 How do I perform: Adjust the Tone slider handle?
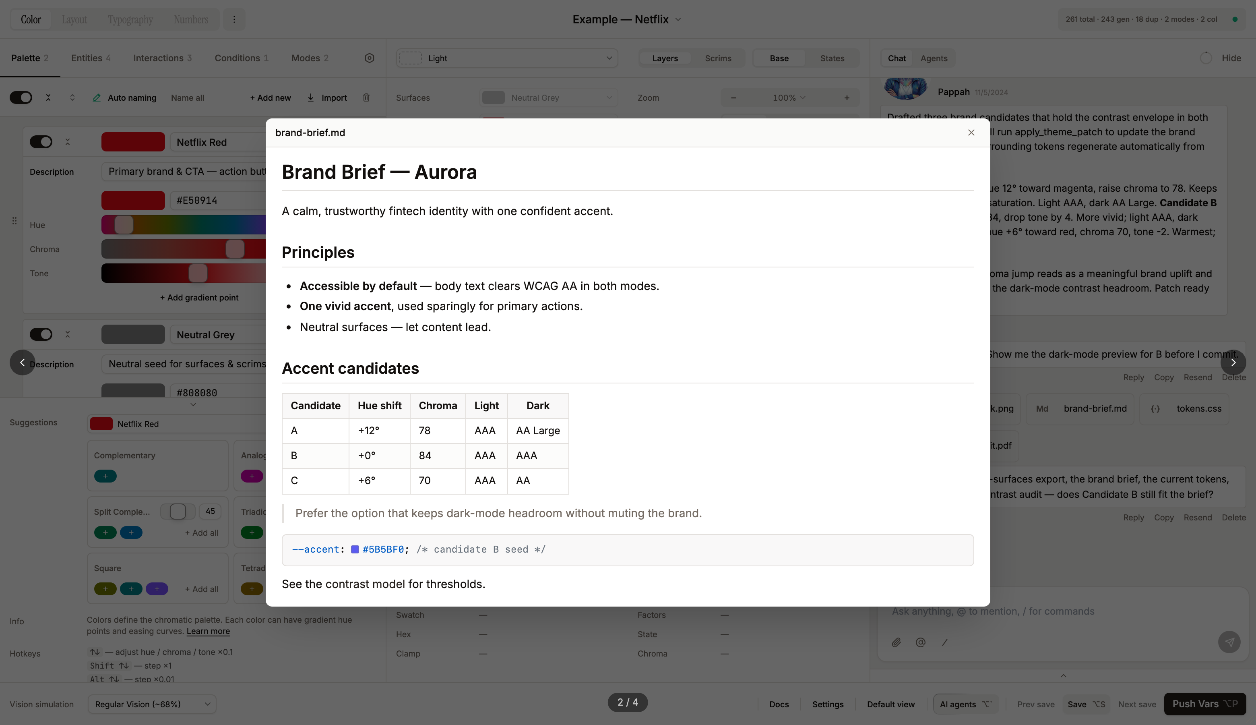pyautogui.click(x=198, y=273)
